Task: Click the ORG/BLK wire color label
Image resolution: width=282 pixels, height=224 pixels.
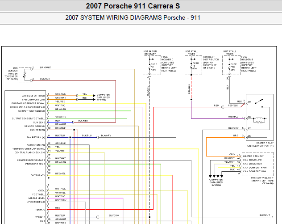Action: point(60,94)
